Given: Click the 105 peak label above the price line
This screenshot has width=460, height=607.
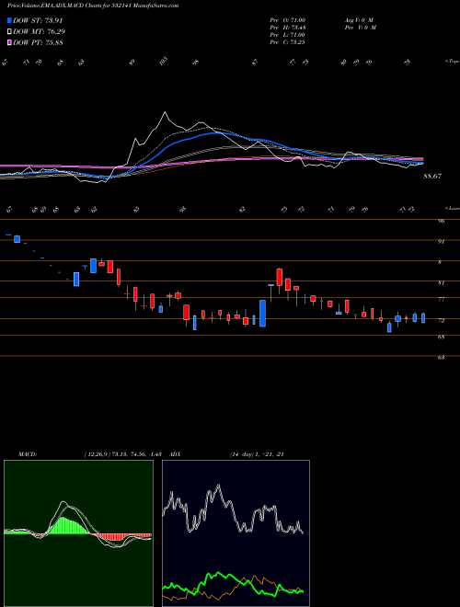Looking at the screenshot, I should [x=164, y=61].
